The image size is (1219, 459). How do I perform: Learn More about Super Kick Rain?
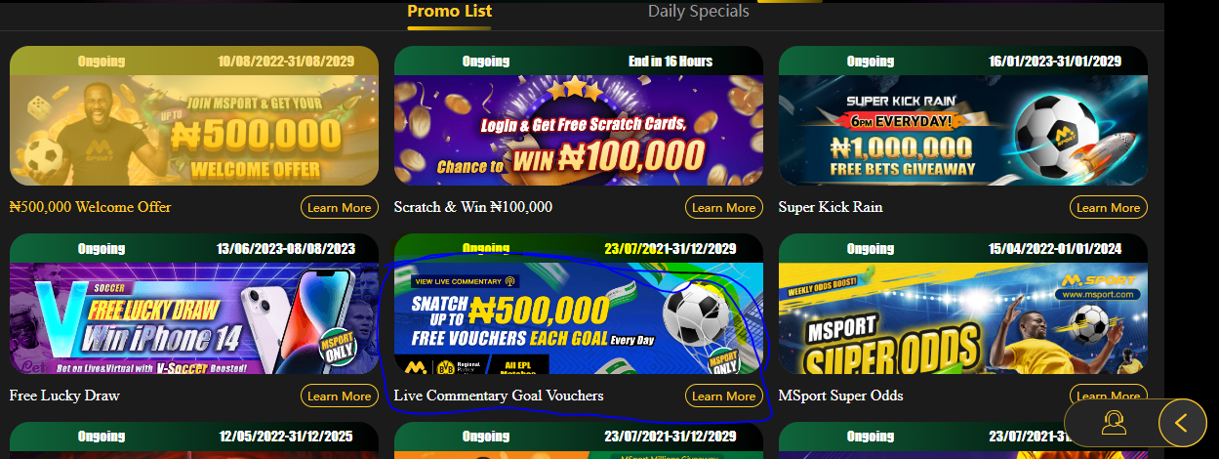pyautogui.click(x=1109, y=207)
